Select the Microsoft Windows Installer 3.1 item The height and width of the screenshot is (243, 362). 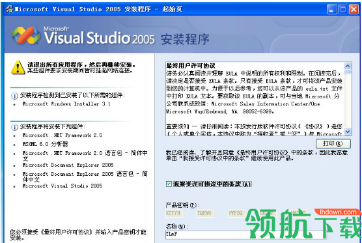pos(66,104)
